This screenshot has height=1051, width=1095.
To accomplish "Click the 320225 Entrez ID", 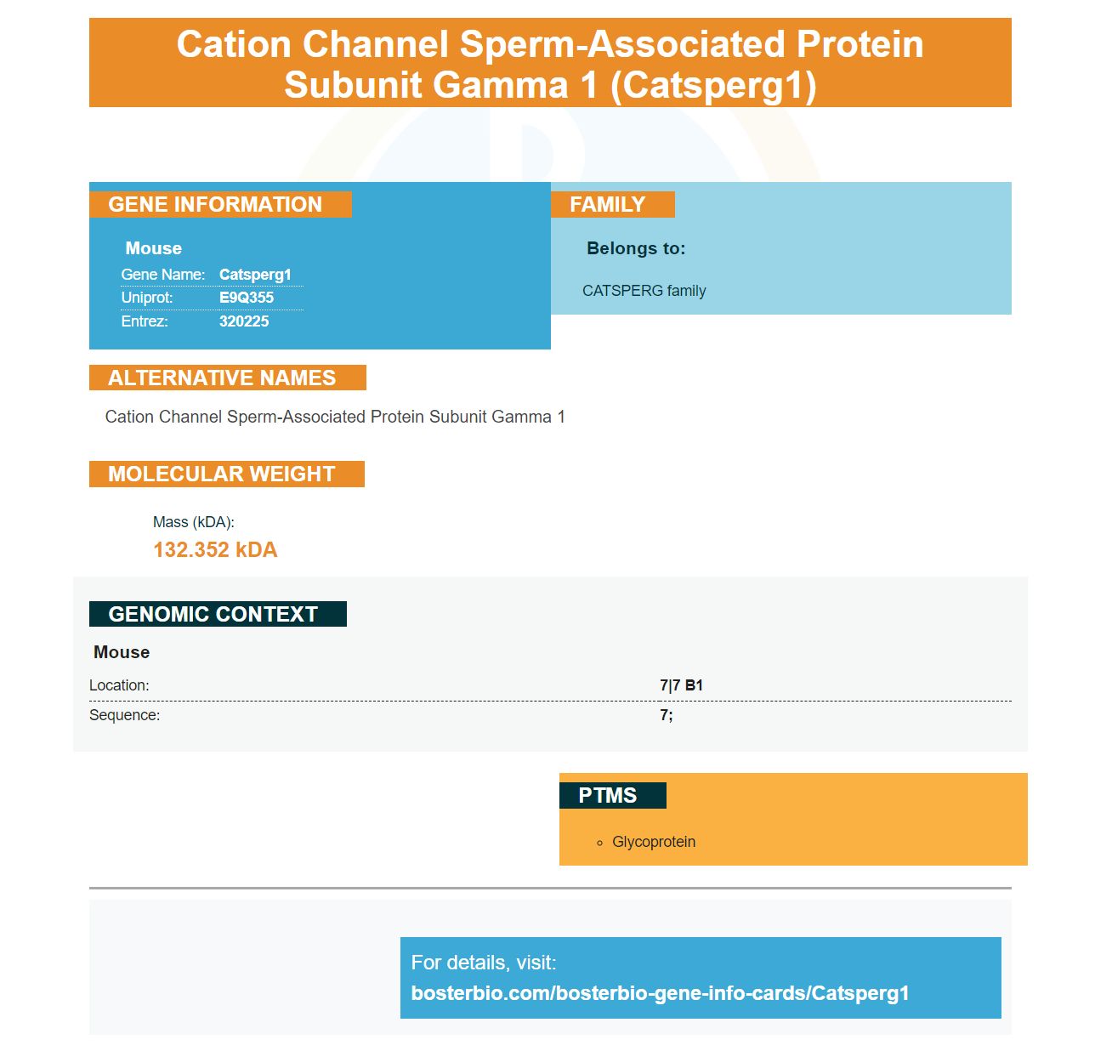I will point(244,321).
